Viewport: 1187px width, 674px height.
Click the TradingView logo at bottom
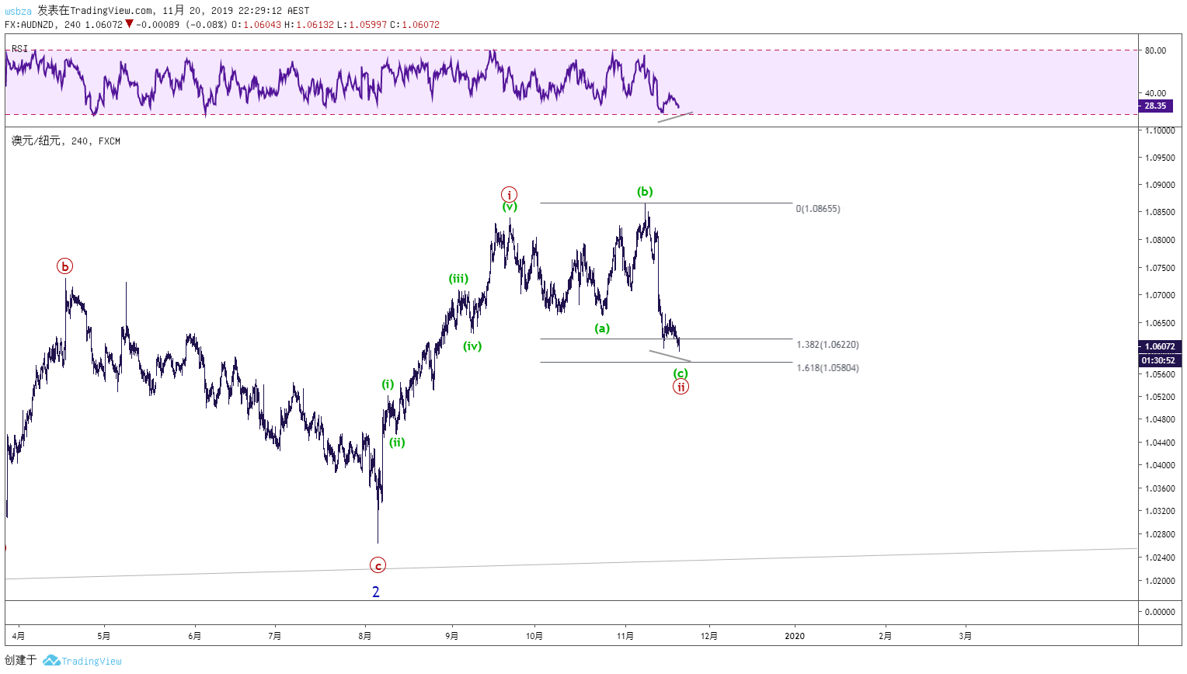tap(82, 661)
